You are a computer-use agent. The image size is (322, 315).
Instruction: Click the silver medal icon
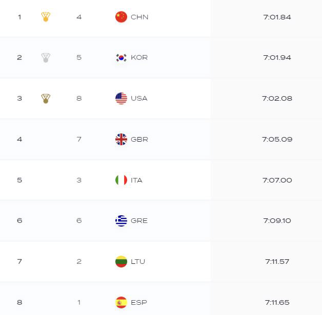coord(46,58)
